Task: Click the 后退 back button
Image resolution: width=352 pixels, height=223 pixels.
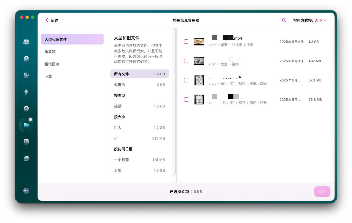Action: pos(52,20)
